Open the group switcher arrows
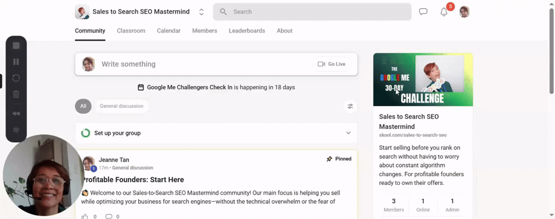The width and height of the screenshot is (555, 219). click(202, 12)
